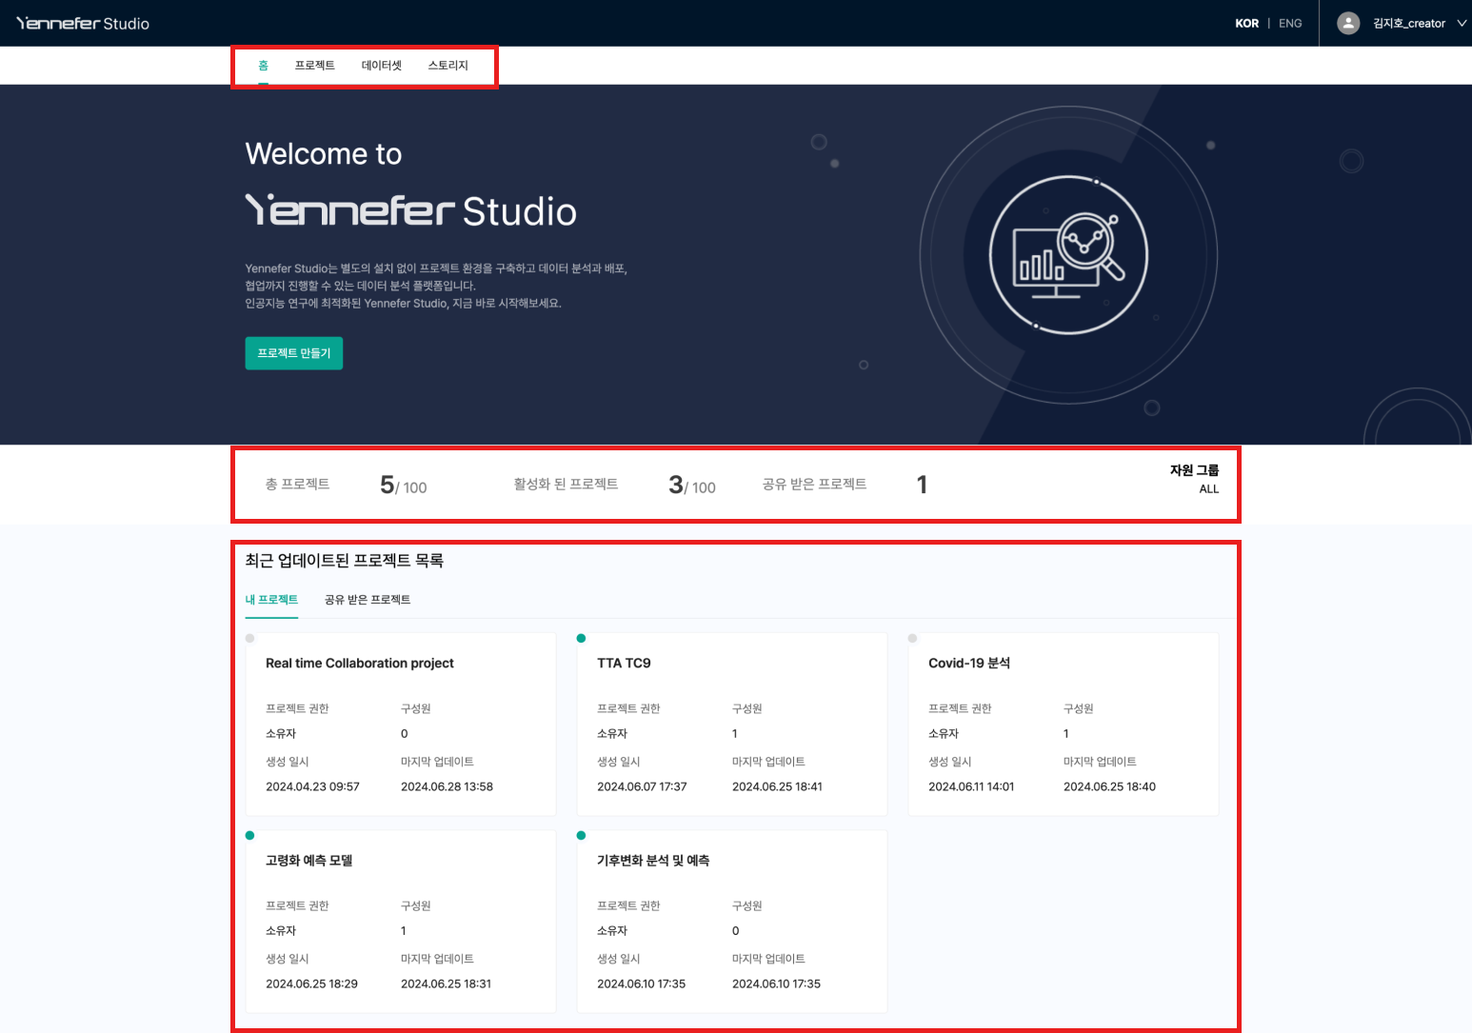
Task: Click status dot on Covid-19 분석 card
Action: (912, 638)
